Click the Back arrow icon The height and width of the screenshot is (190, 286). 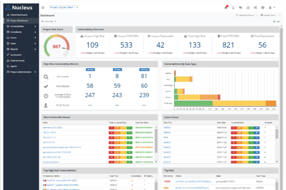(x=274, y=22)
